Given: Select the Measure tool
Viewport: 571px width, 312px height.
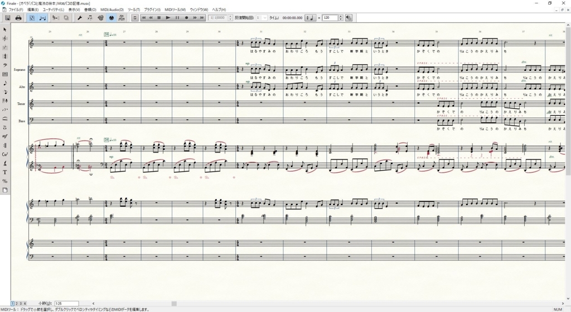Looking at the screenshot, I should (x=4, y=74).
